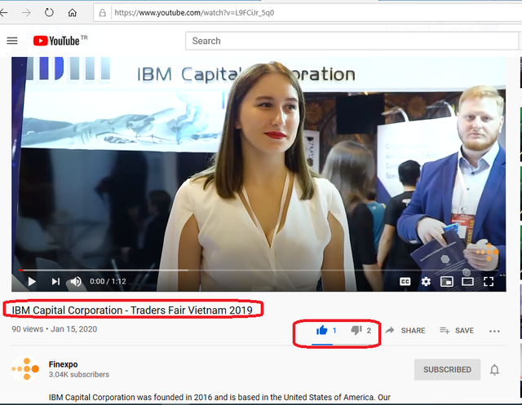The image size is (522, 405).
Task: Toggle theater mode view
Action: click(467, 282)
